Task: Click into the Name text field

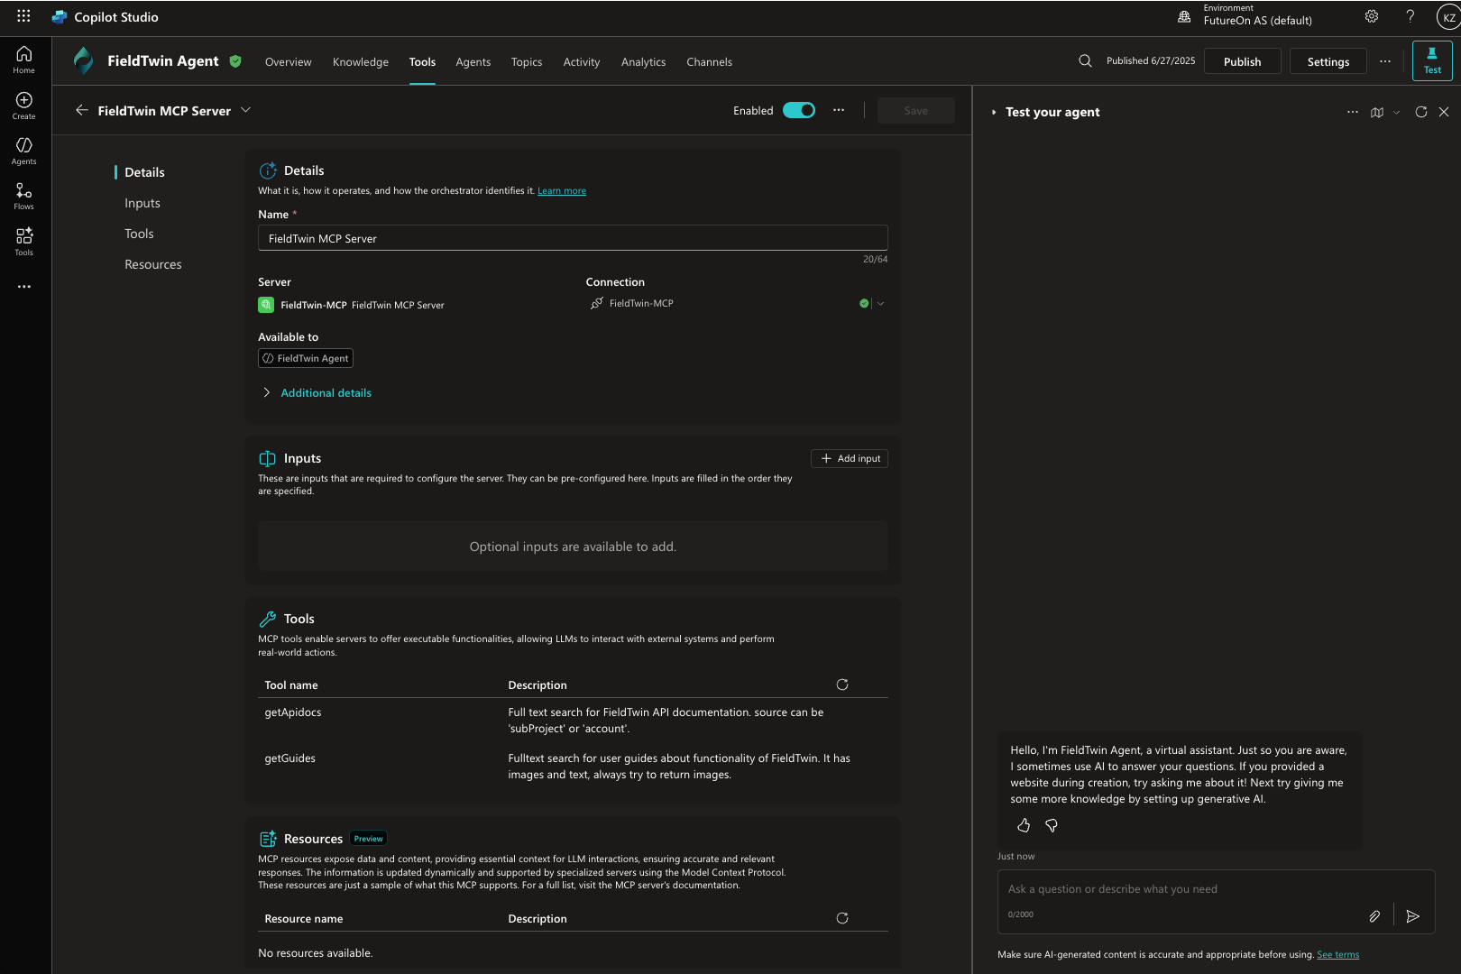Action: coord(573,238)
